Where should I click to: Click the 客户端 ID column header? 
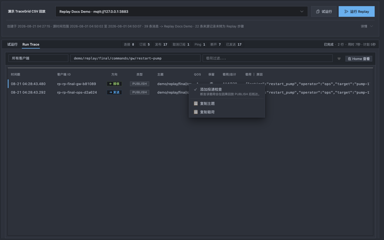pyautogui.click(x=64, y=74)
